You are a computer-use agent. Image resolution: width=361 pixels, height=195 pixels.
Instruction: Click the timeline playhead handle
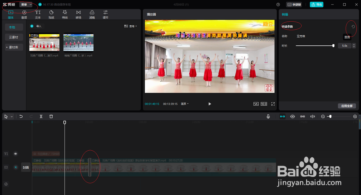(65, 122)
